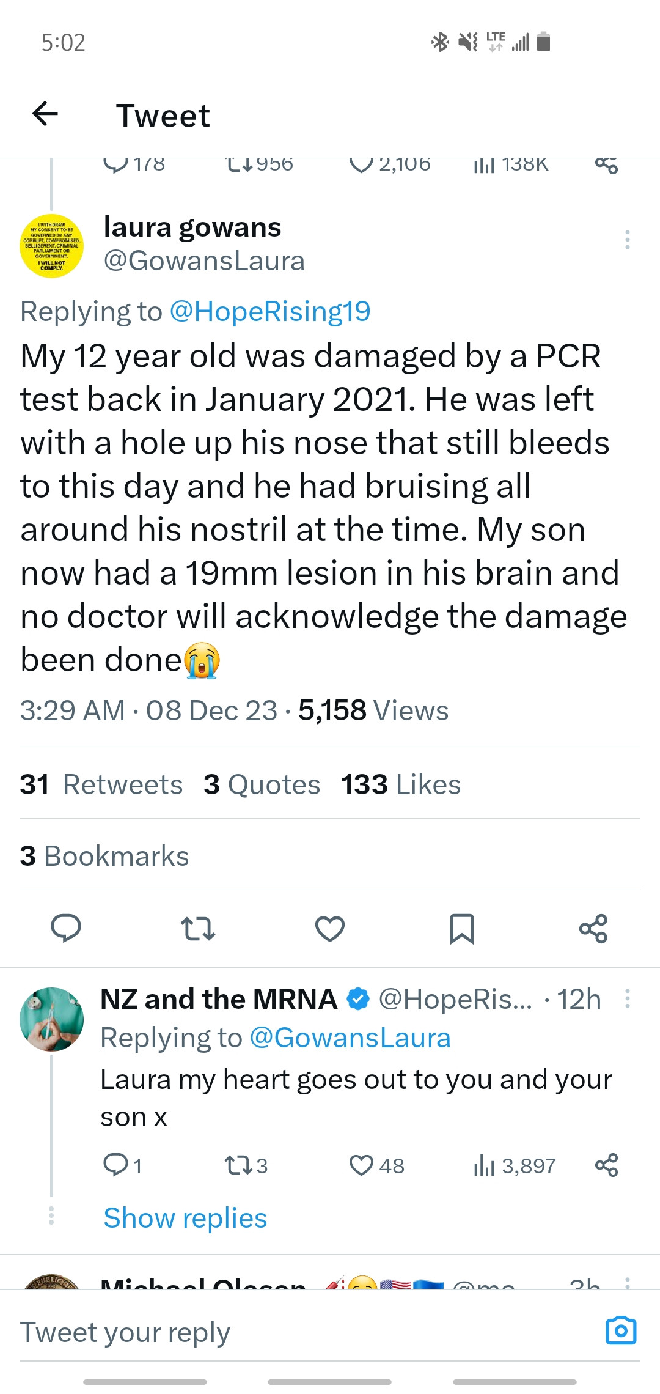660x1394 pixels.
Task: Share the main tweet by laura gowans
Action: [x=593, y=928]
